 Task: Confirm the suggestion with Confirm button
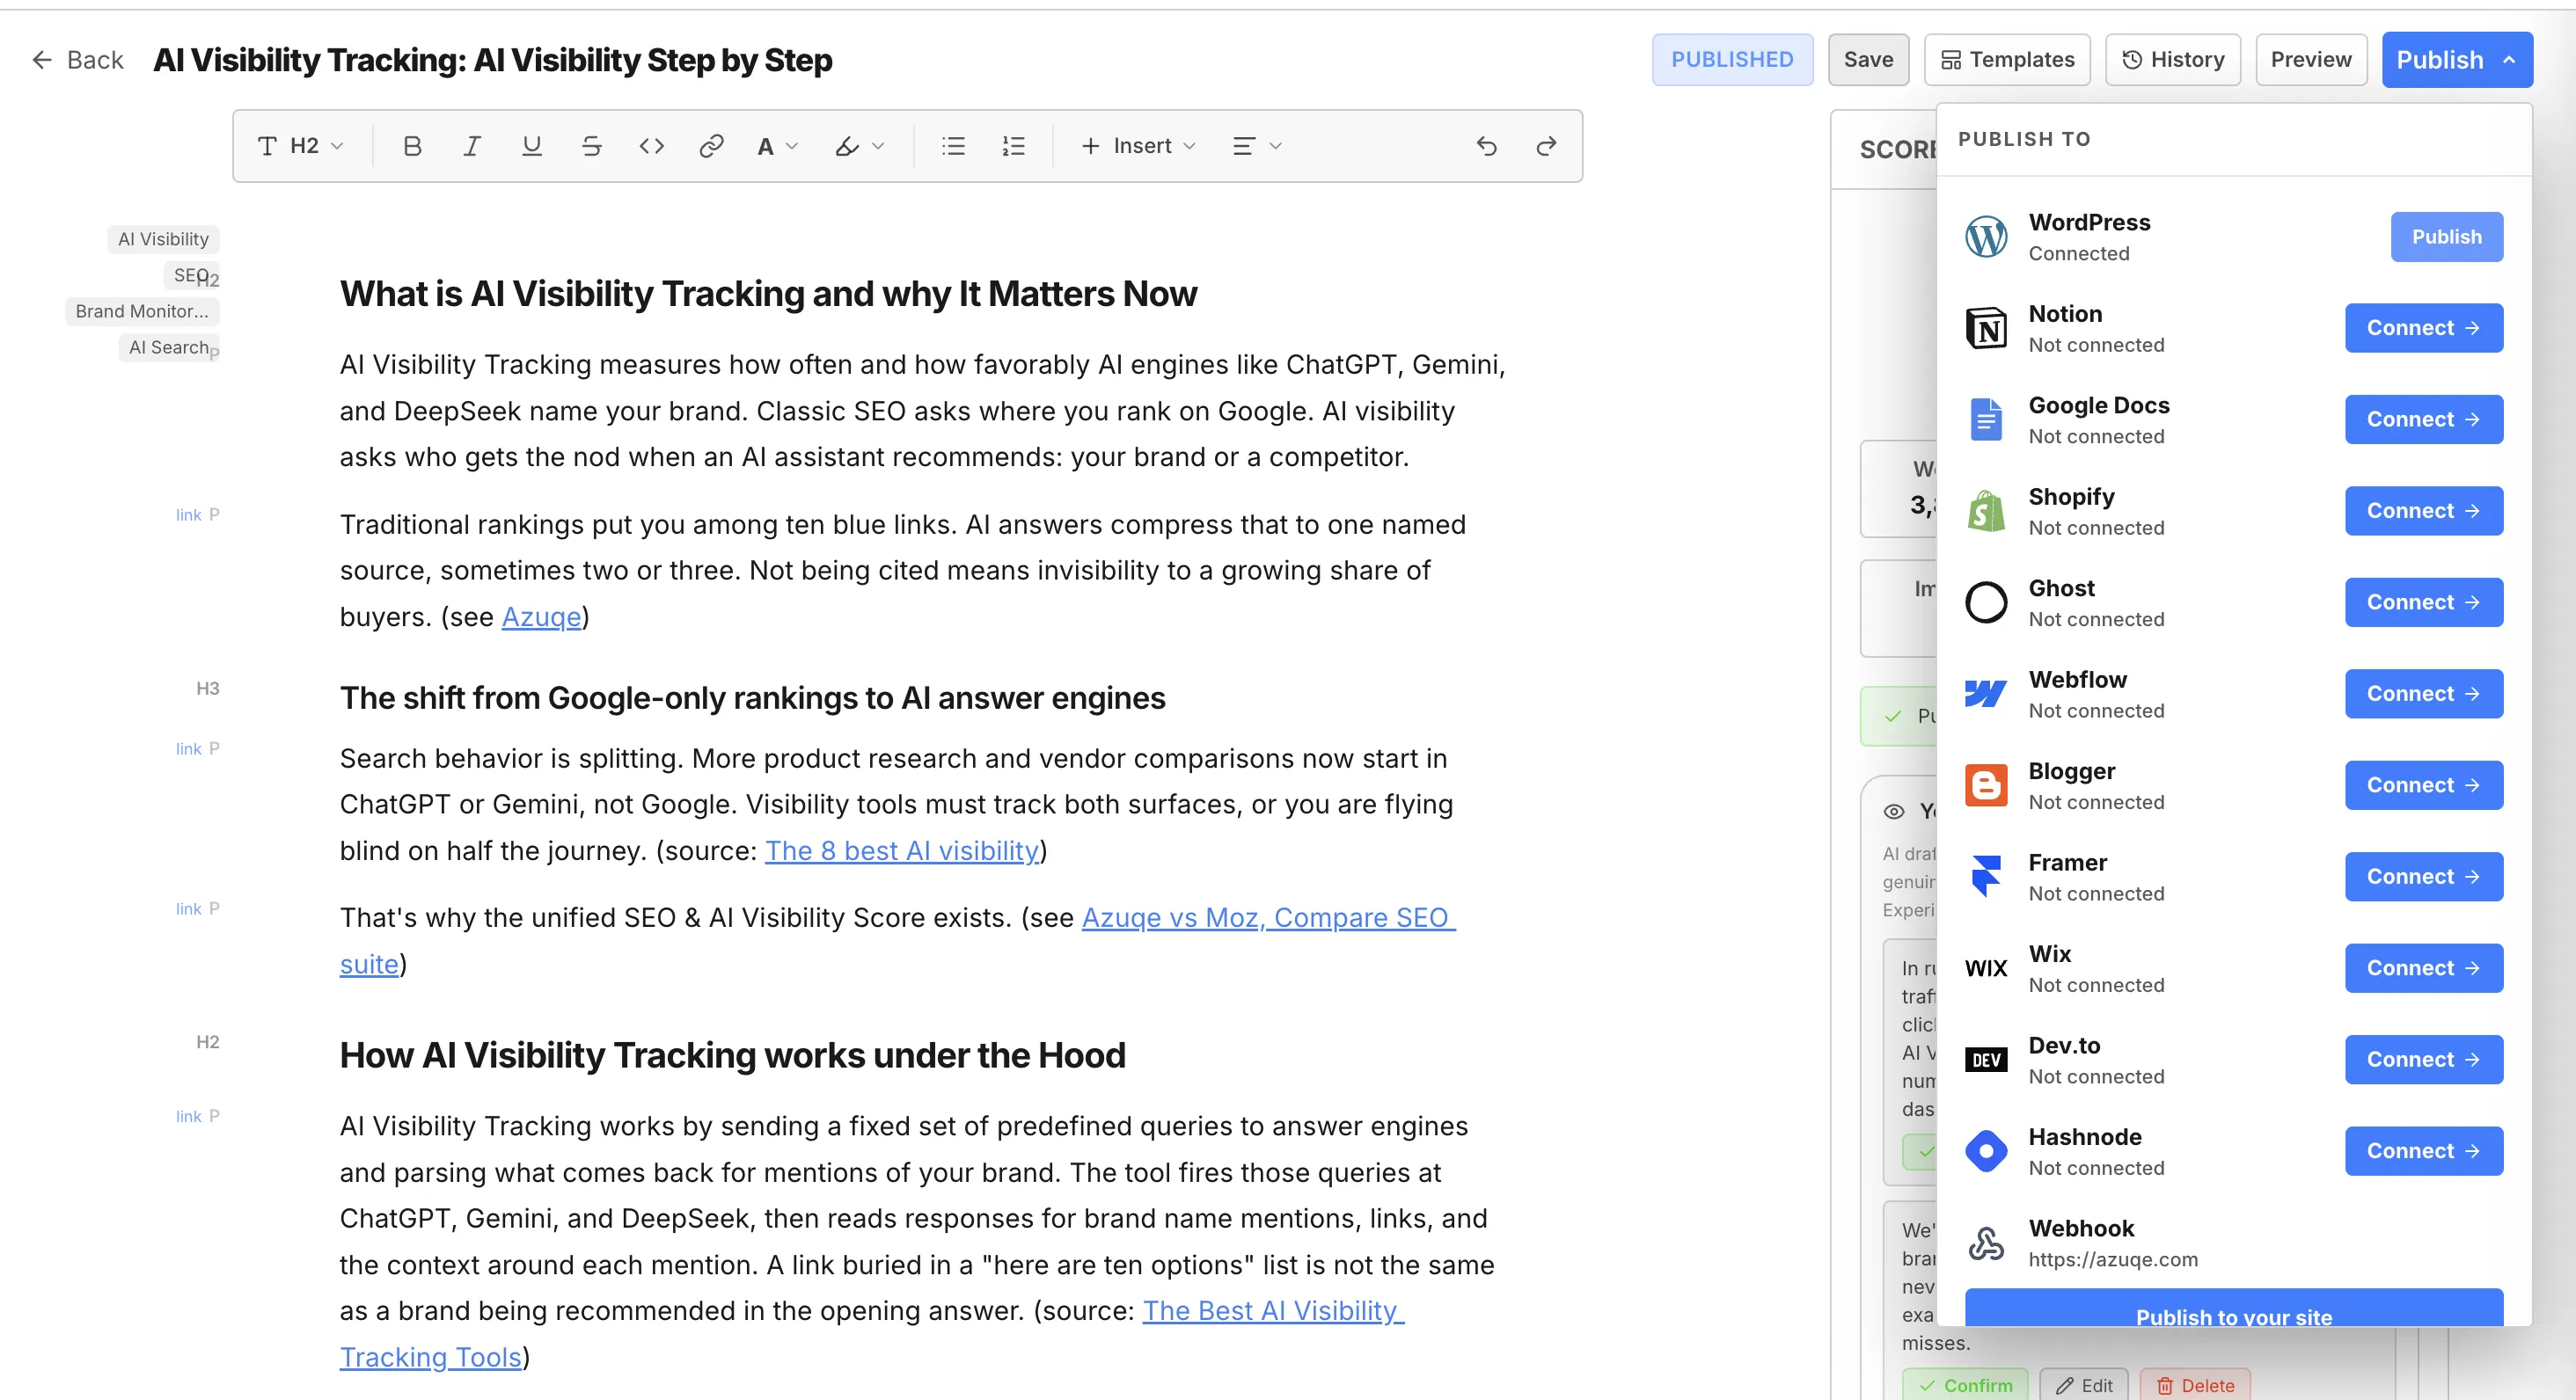point(1965,1385)
